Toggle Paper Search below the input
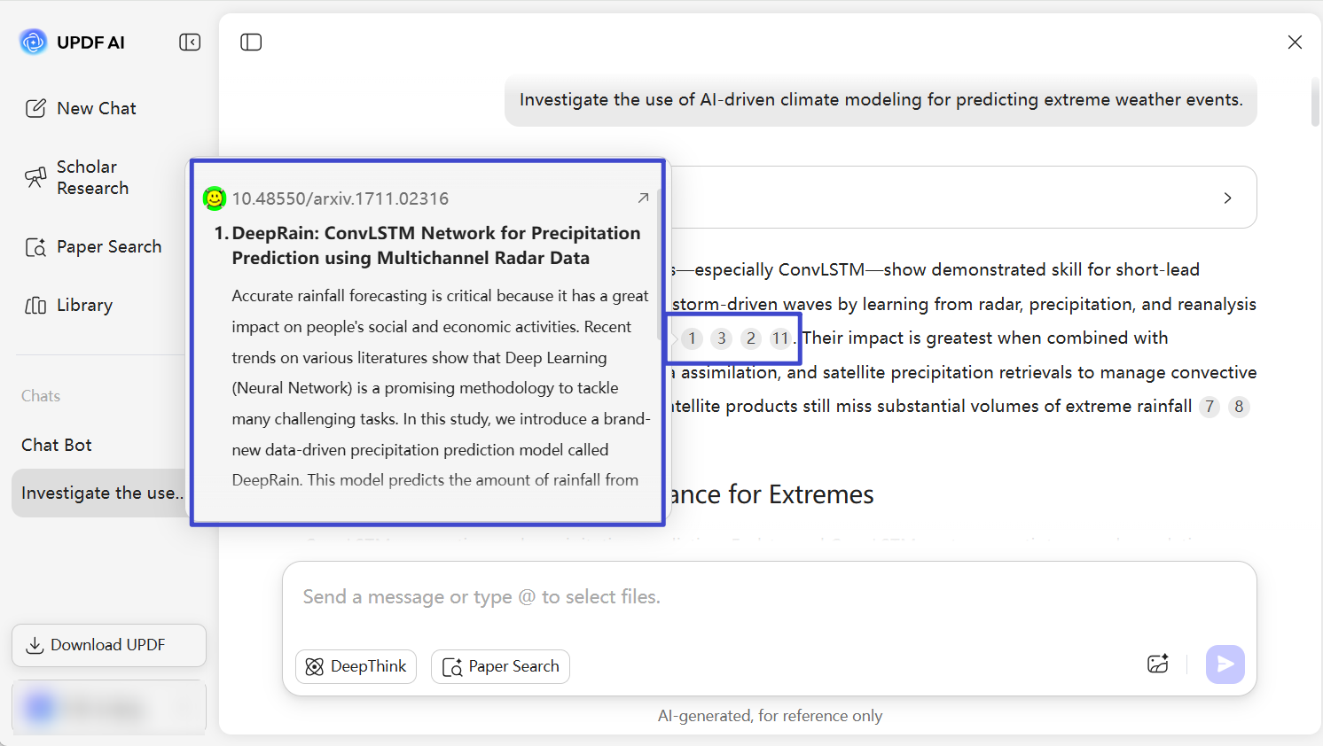 pos(500,666)
